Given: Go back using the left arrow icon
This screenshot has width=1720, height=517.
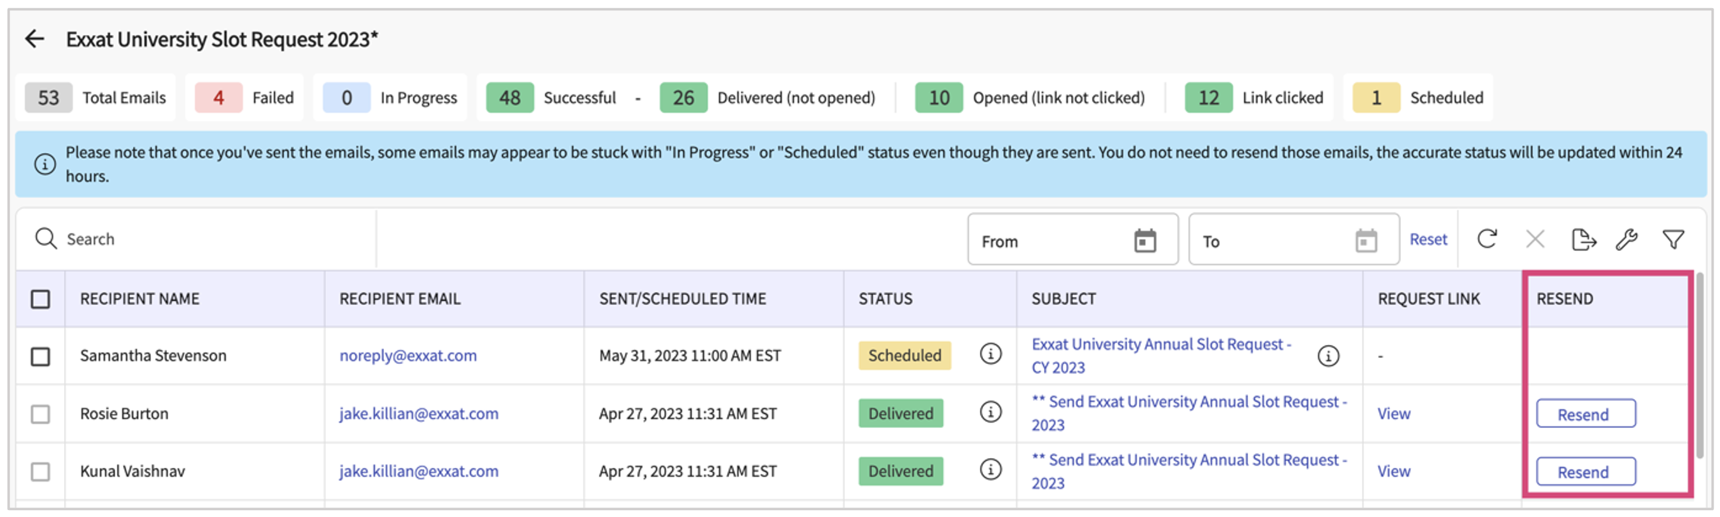Looking at the screenshot, I should (x=34, y=39).
